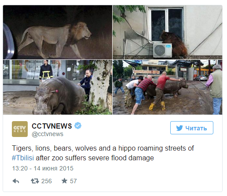Open the lion walking at night photo
Viewport: 227px width, 196px height.
tap(58, 32)
